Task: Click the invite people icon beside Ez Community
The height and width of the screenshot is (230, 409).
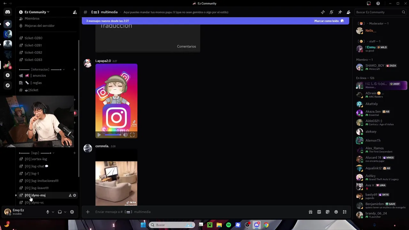Action: pyautogui.click(x=75, y=12)
